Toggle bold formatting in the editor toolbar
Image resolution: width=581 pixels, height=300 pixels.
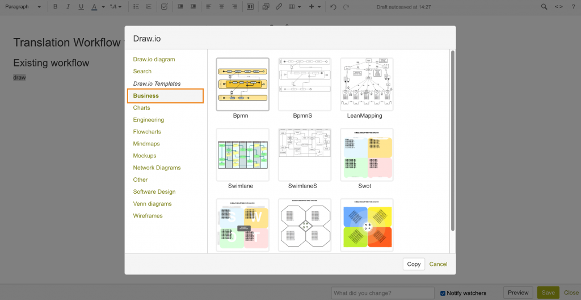tap(55, 7)
